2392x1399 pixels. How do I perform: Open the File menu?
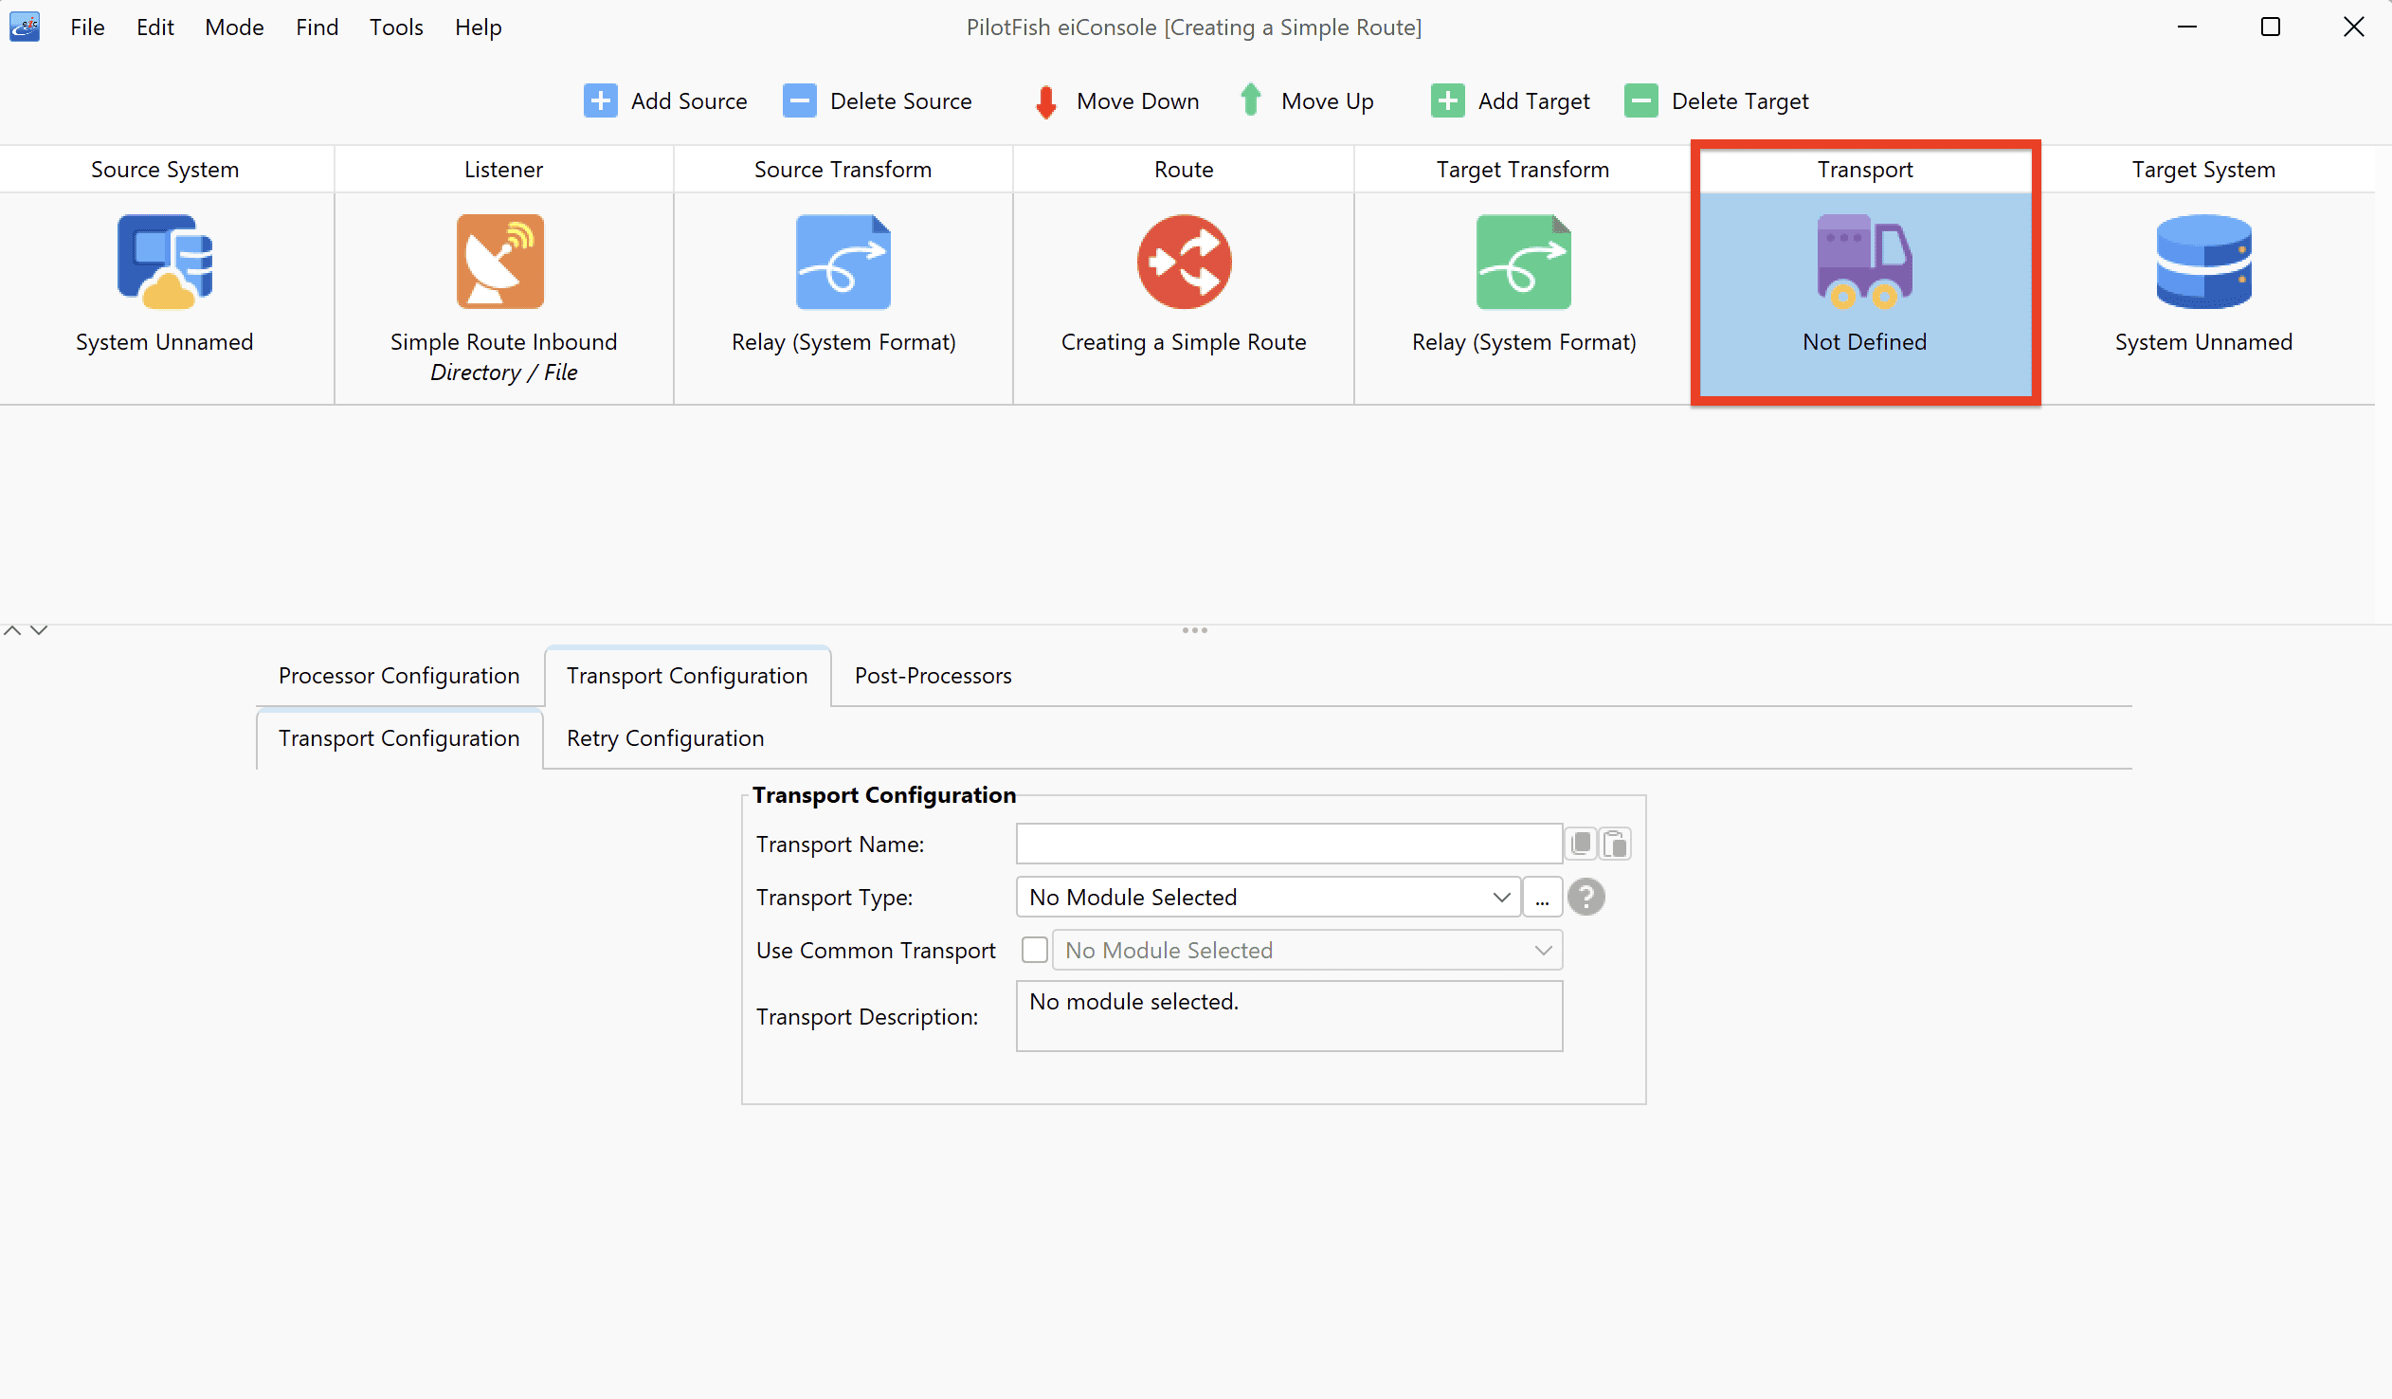pyautogui.click(x=87, y=27)
